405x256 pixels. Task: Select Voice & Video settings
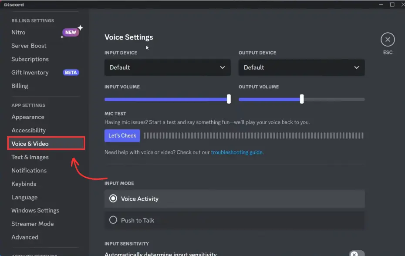click(x=46, y=143)
